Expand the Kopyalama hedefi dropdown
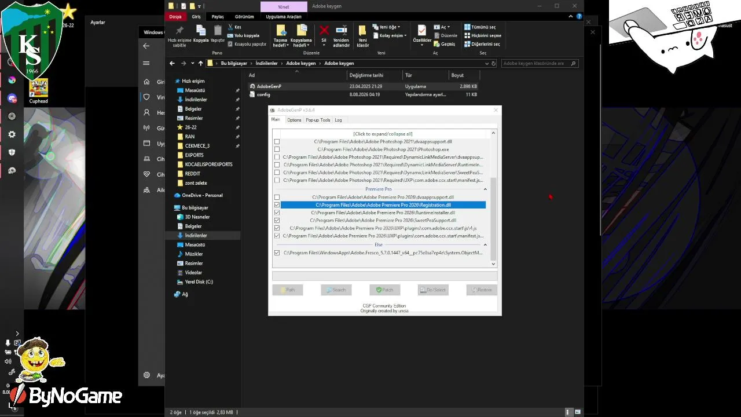 pyautogui.click(x=301, y=35)
